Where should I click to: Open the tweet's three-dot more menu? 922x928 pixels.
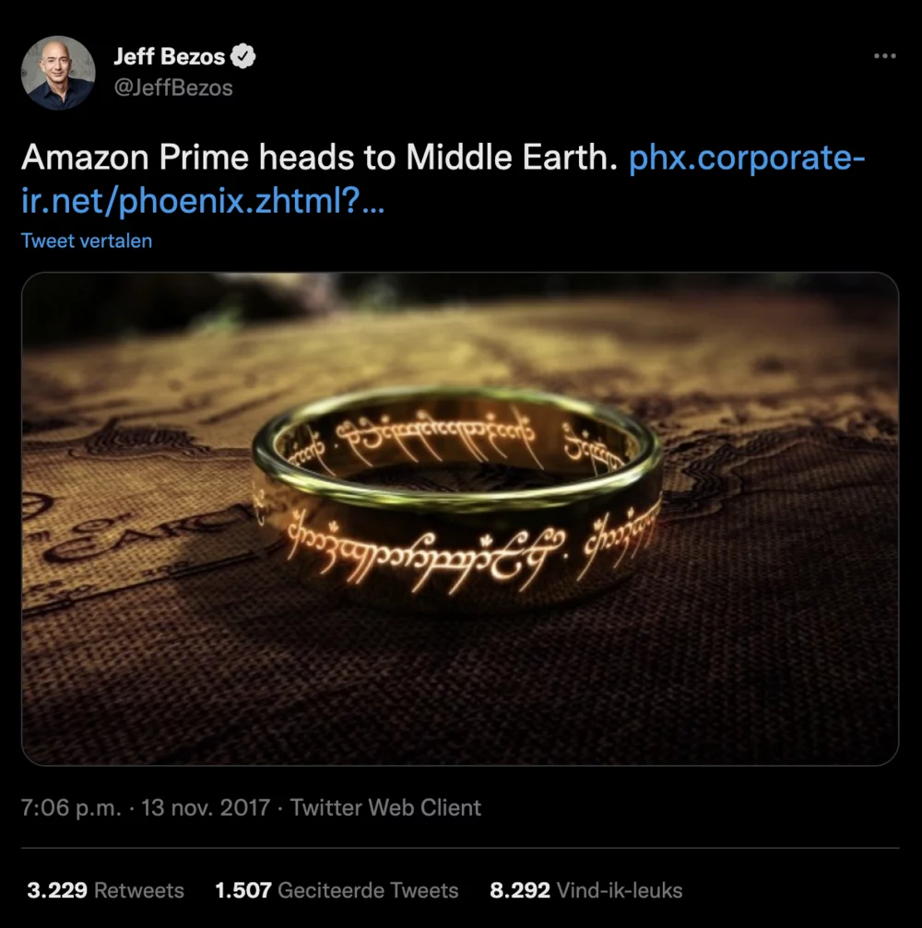click(884, 57)
